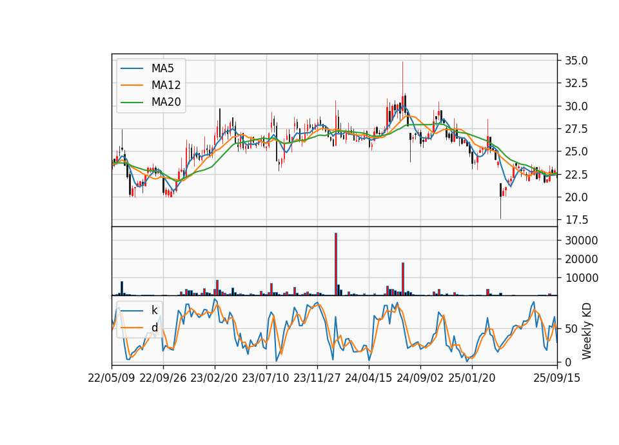Click the 0 KD axis label

568,362
